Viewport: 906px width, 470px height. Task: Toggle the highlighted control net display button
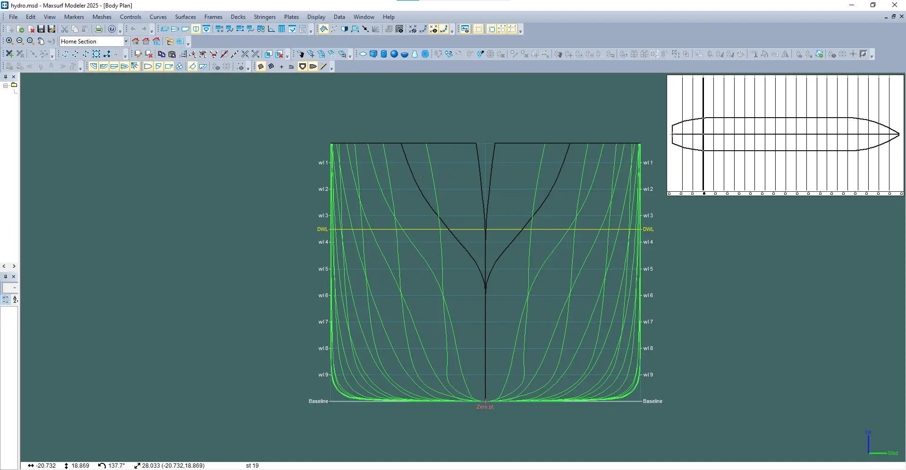(x=323, y=29)
